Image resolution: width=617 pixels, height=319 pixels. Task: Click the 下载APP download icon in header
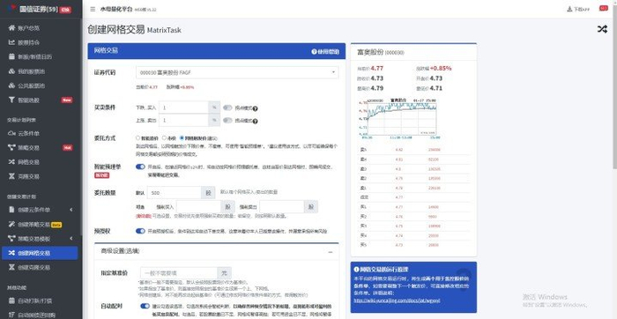point(569,9)
